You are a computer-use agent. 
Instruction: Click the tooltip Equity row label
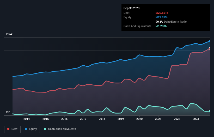click(x=127, y=17)
